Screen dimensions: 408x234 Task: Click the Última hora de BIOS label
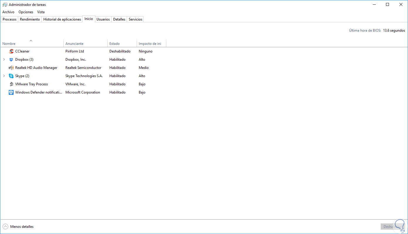coord(365,30)
